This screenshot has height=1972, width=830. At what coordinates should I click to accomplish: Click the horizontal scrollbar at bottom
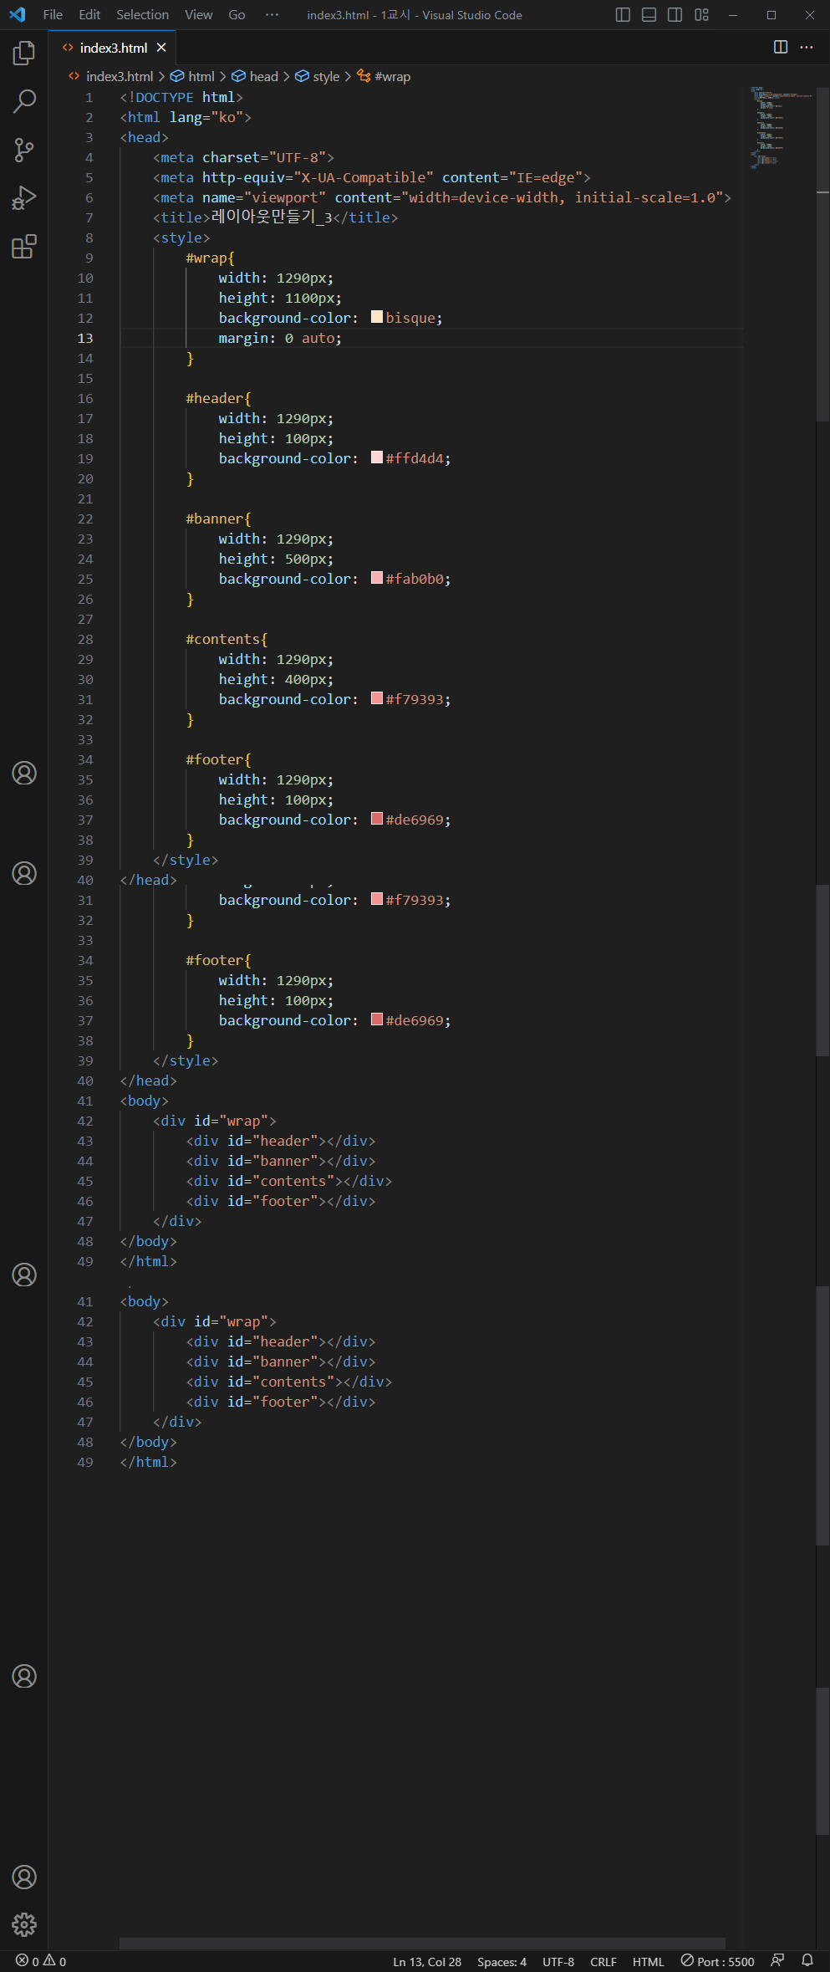[422, 1943]
